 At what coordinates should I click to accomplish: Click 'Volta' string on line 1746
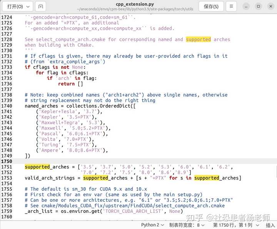(x=48, y=139)
